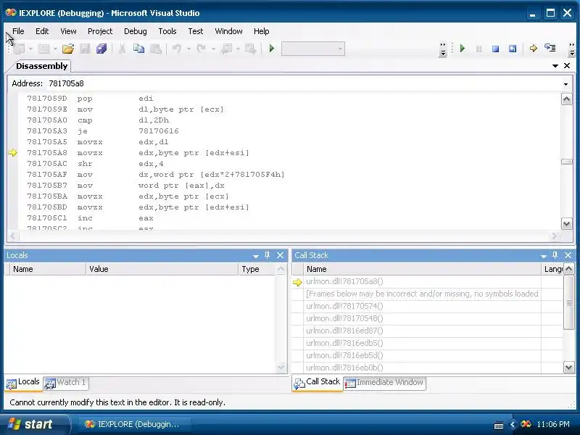This screenshot has width=580, height=435.
Task: Click the Break All pause icon
Action: (x=478, y=49)
